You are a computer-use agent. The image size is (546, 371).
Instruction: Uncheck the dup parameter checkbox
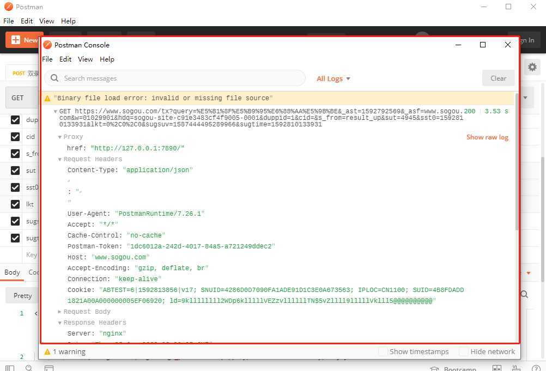pos(15,120)
